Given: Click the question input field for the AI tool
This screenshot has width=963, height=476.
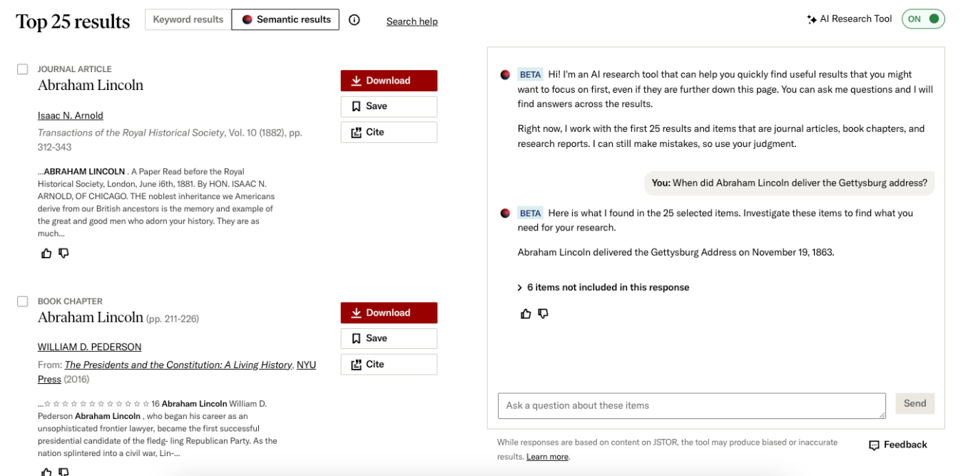Looking at the screenshot, I should tap(691, 405).
